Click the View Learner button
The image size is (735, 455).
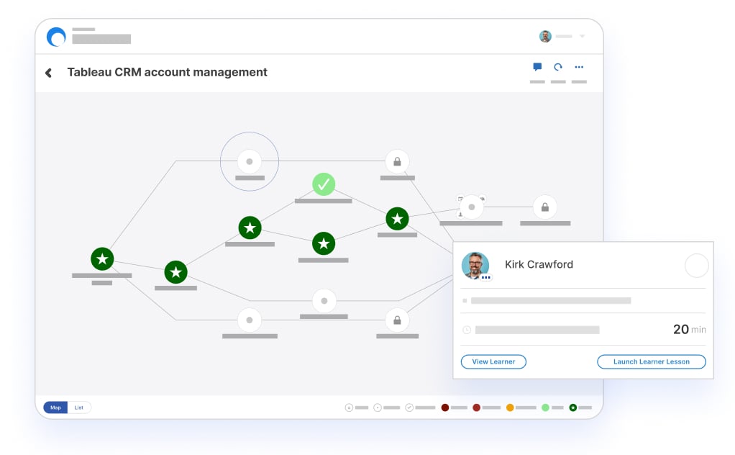point(493,361)
